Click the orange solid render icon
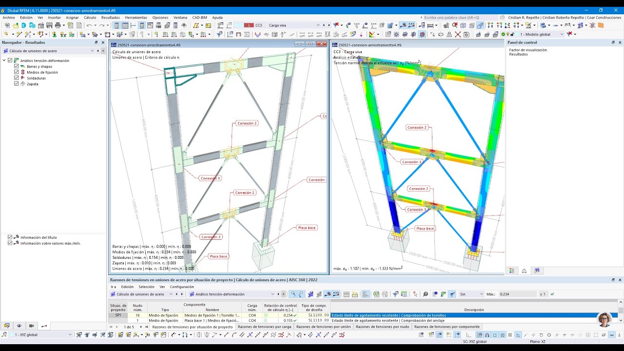 click(x=601, y=25)
